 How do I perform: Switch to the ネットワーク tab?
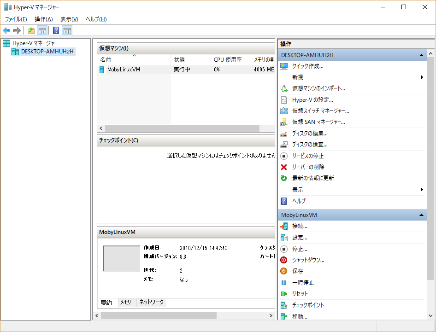pyautogui.click(x=151, y=302)
